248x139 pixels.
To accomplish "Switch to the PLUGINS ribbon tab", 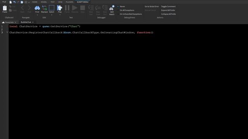I will click(69, 2).
